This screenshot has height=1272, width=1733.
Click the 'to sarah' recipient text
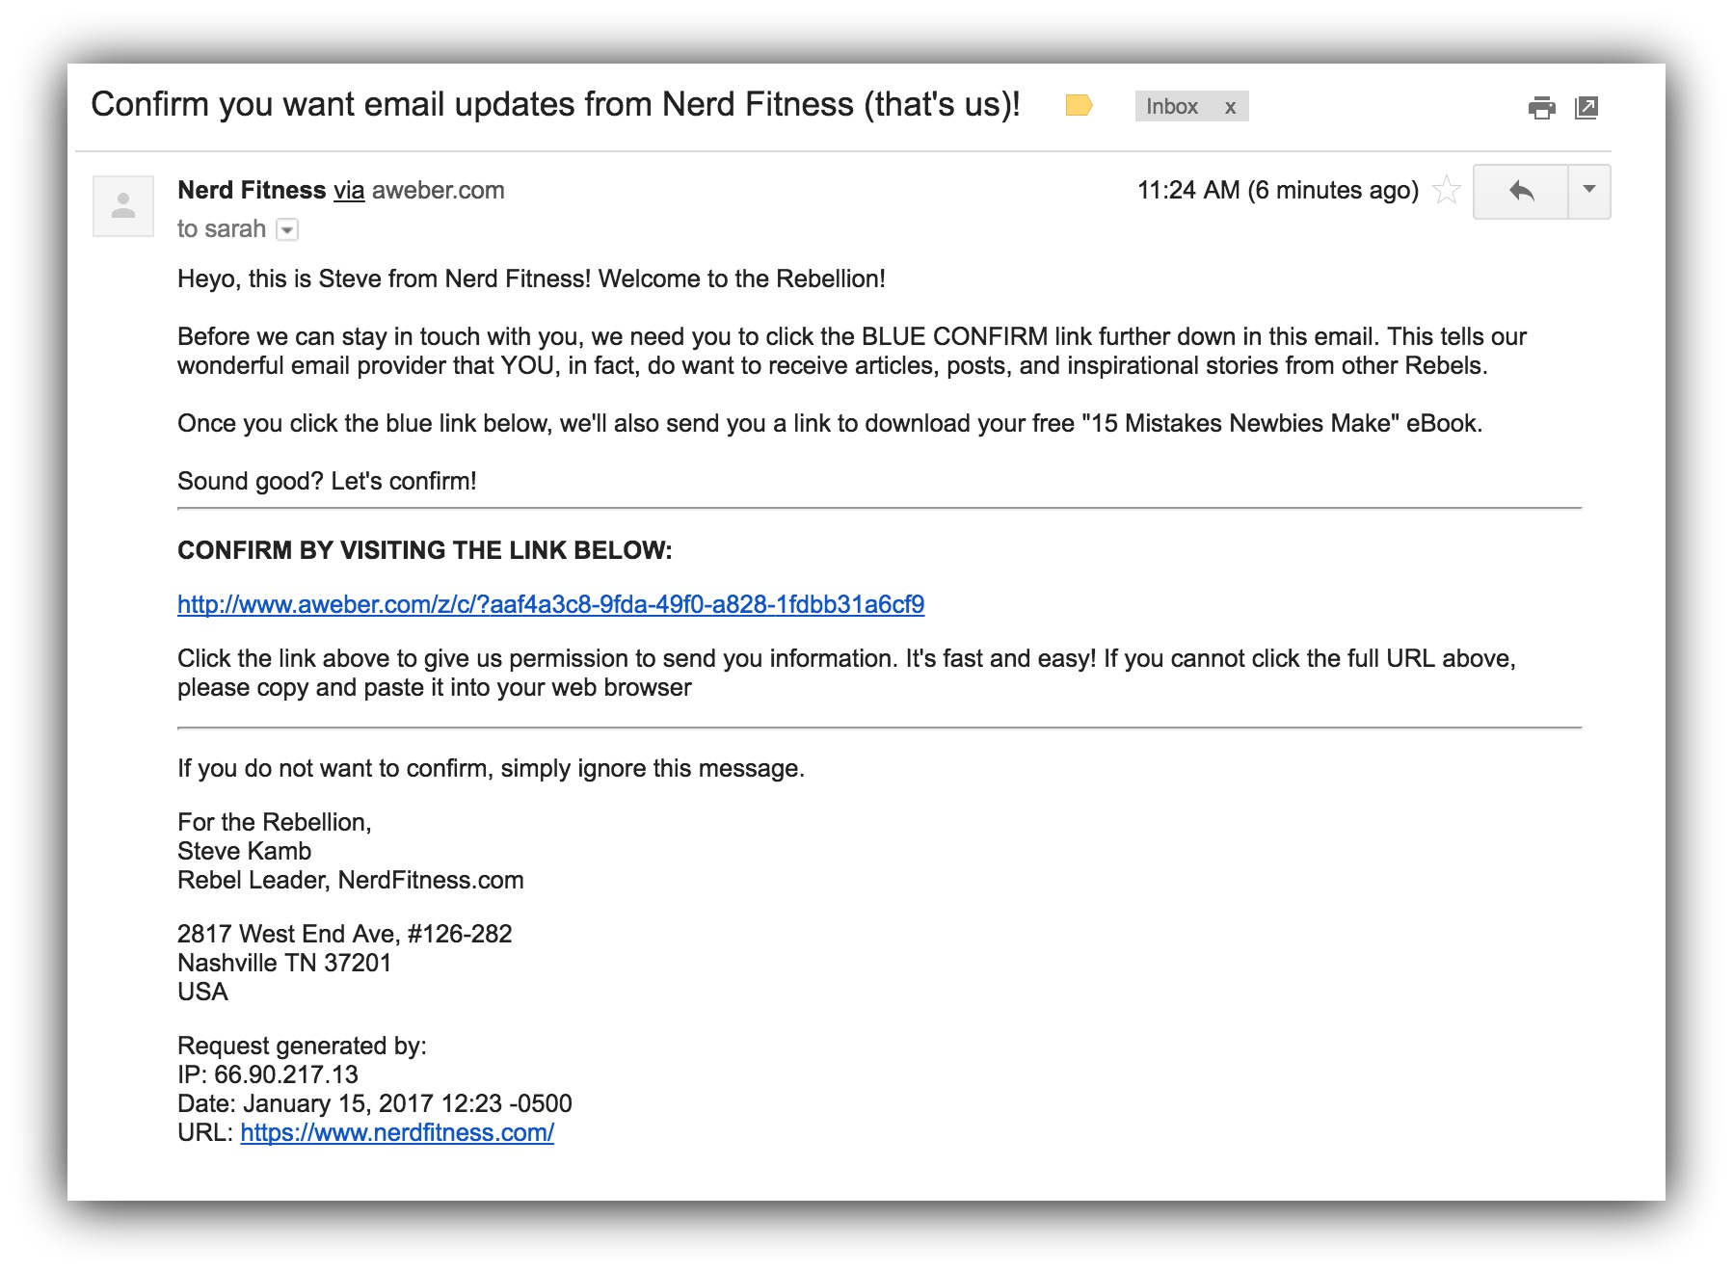click(x=222, y=229)
